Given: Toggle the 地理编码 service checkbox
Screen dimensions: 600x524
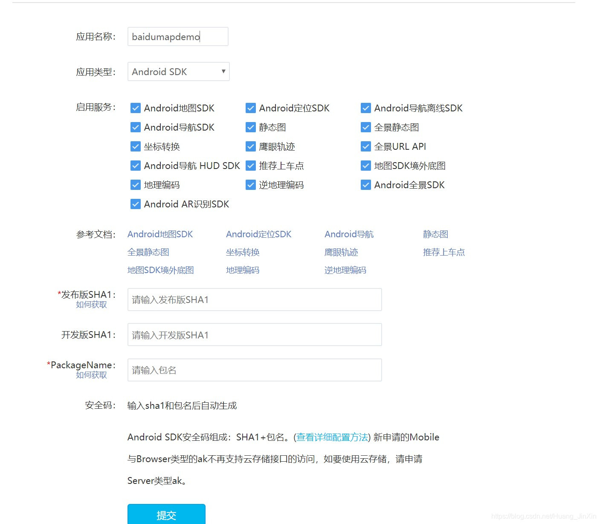Looking at the screenshot, I should 136,185.
